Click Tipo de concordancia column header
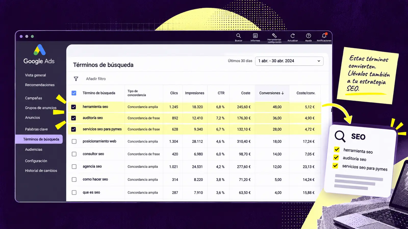 (x=137, y=93)
